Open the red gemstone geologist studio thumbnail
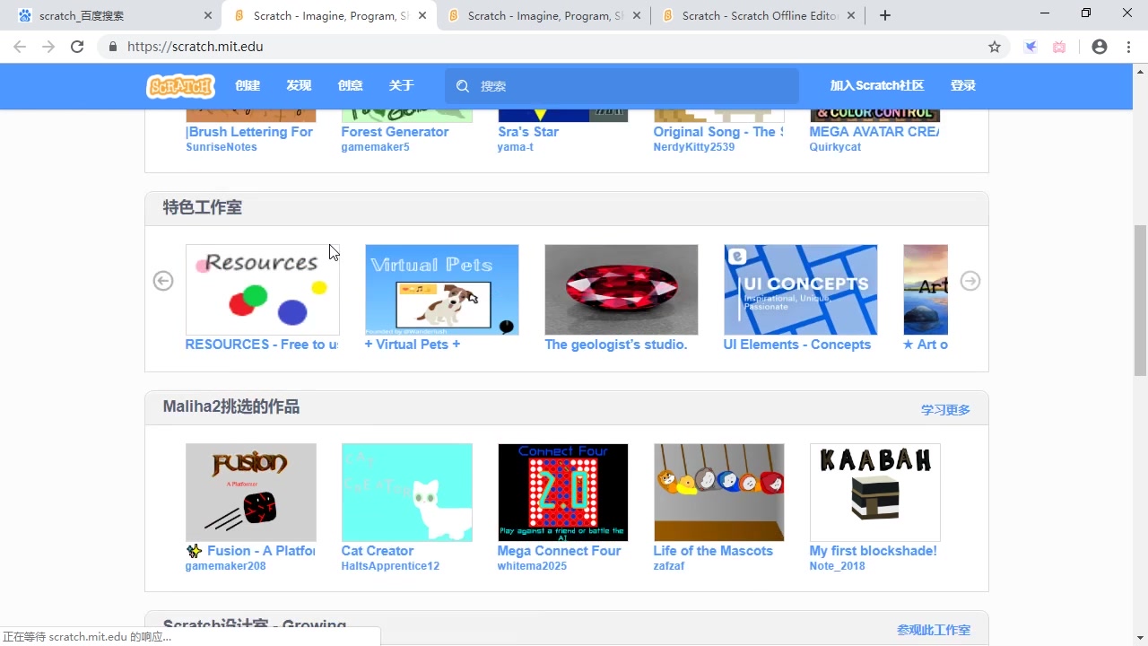1148x646 pixels. point(622,290)
